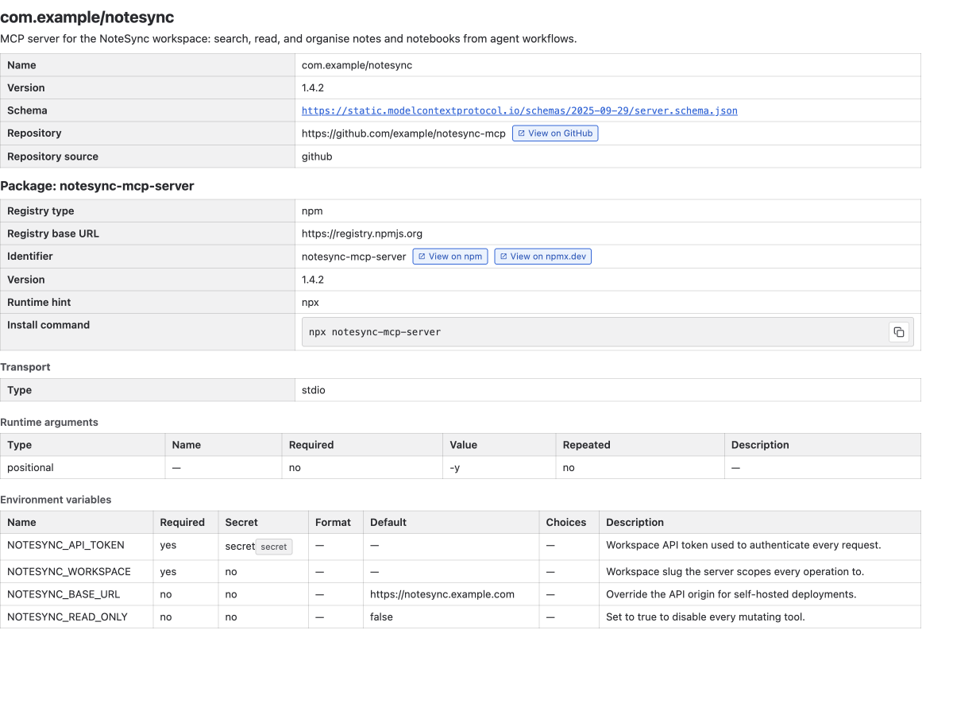Click the Repository source row label
This screenshot has width=953, height=715.
(52, 157)
